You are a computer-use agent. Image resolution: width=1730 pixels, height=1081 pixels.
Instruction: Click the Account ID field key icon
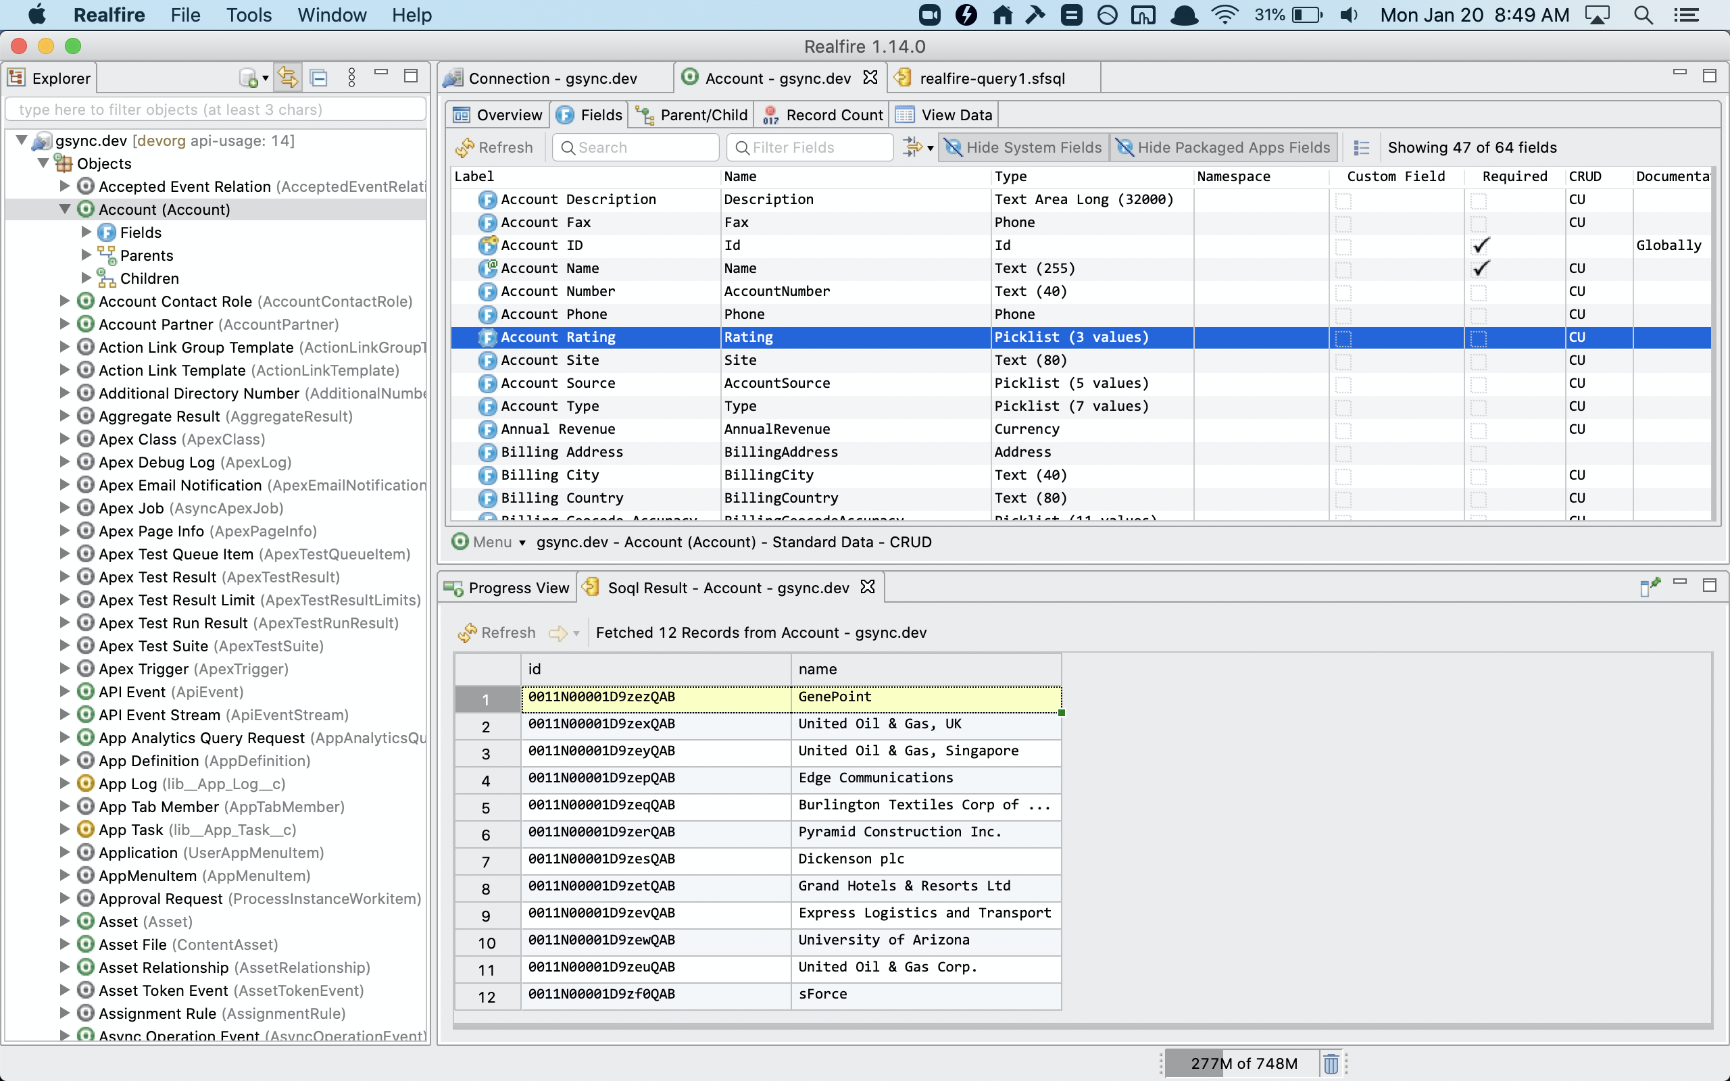coord(487,245)
